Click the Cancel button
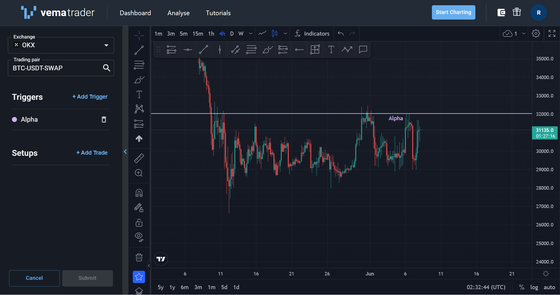The image size is (560, 295). [x=34, y=278]
